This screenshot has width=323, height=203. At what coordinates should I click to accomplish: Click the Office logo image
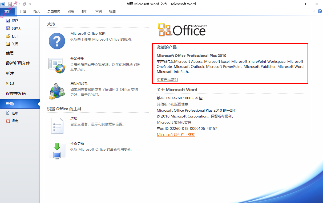[x=182, y=30]
